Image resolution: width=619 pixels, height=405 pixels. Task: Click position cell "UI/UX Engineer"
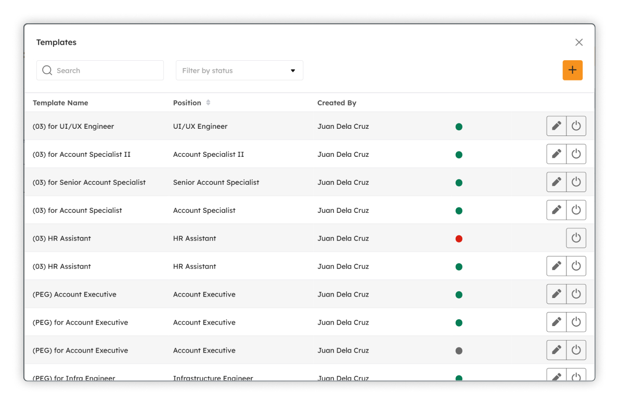pyautogui.click(x=200, y=127)
